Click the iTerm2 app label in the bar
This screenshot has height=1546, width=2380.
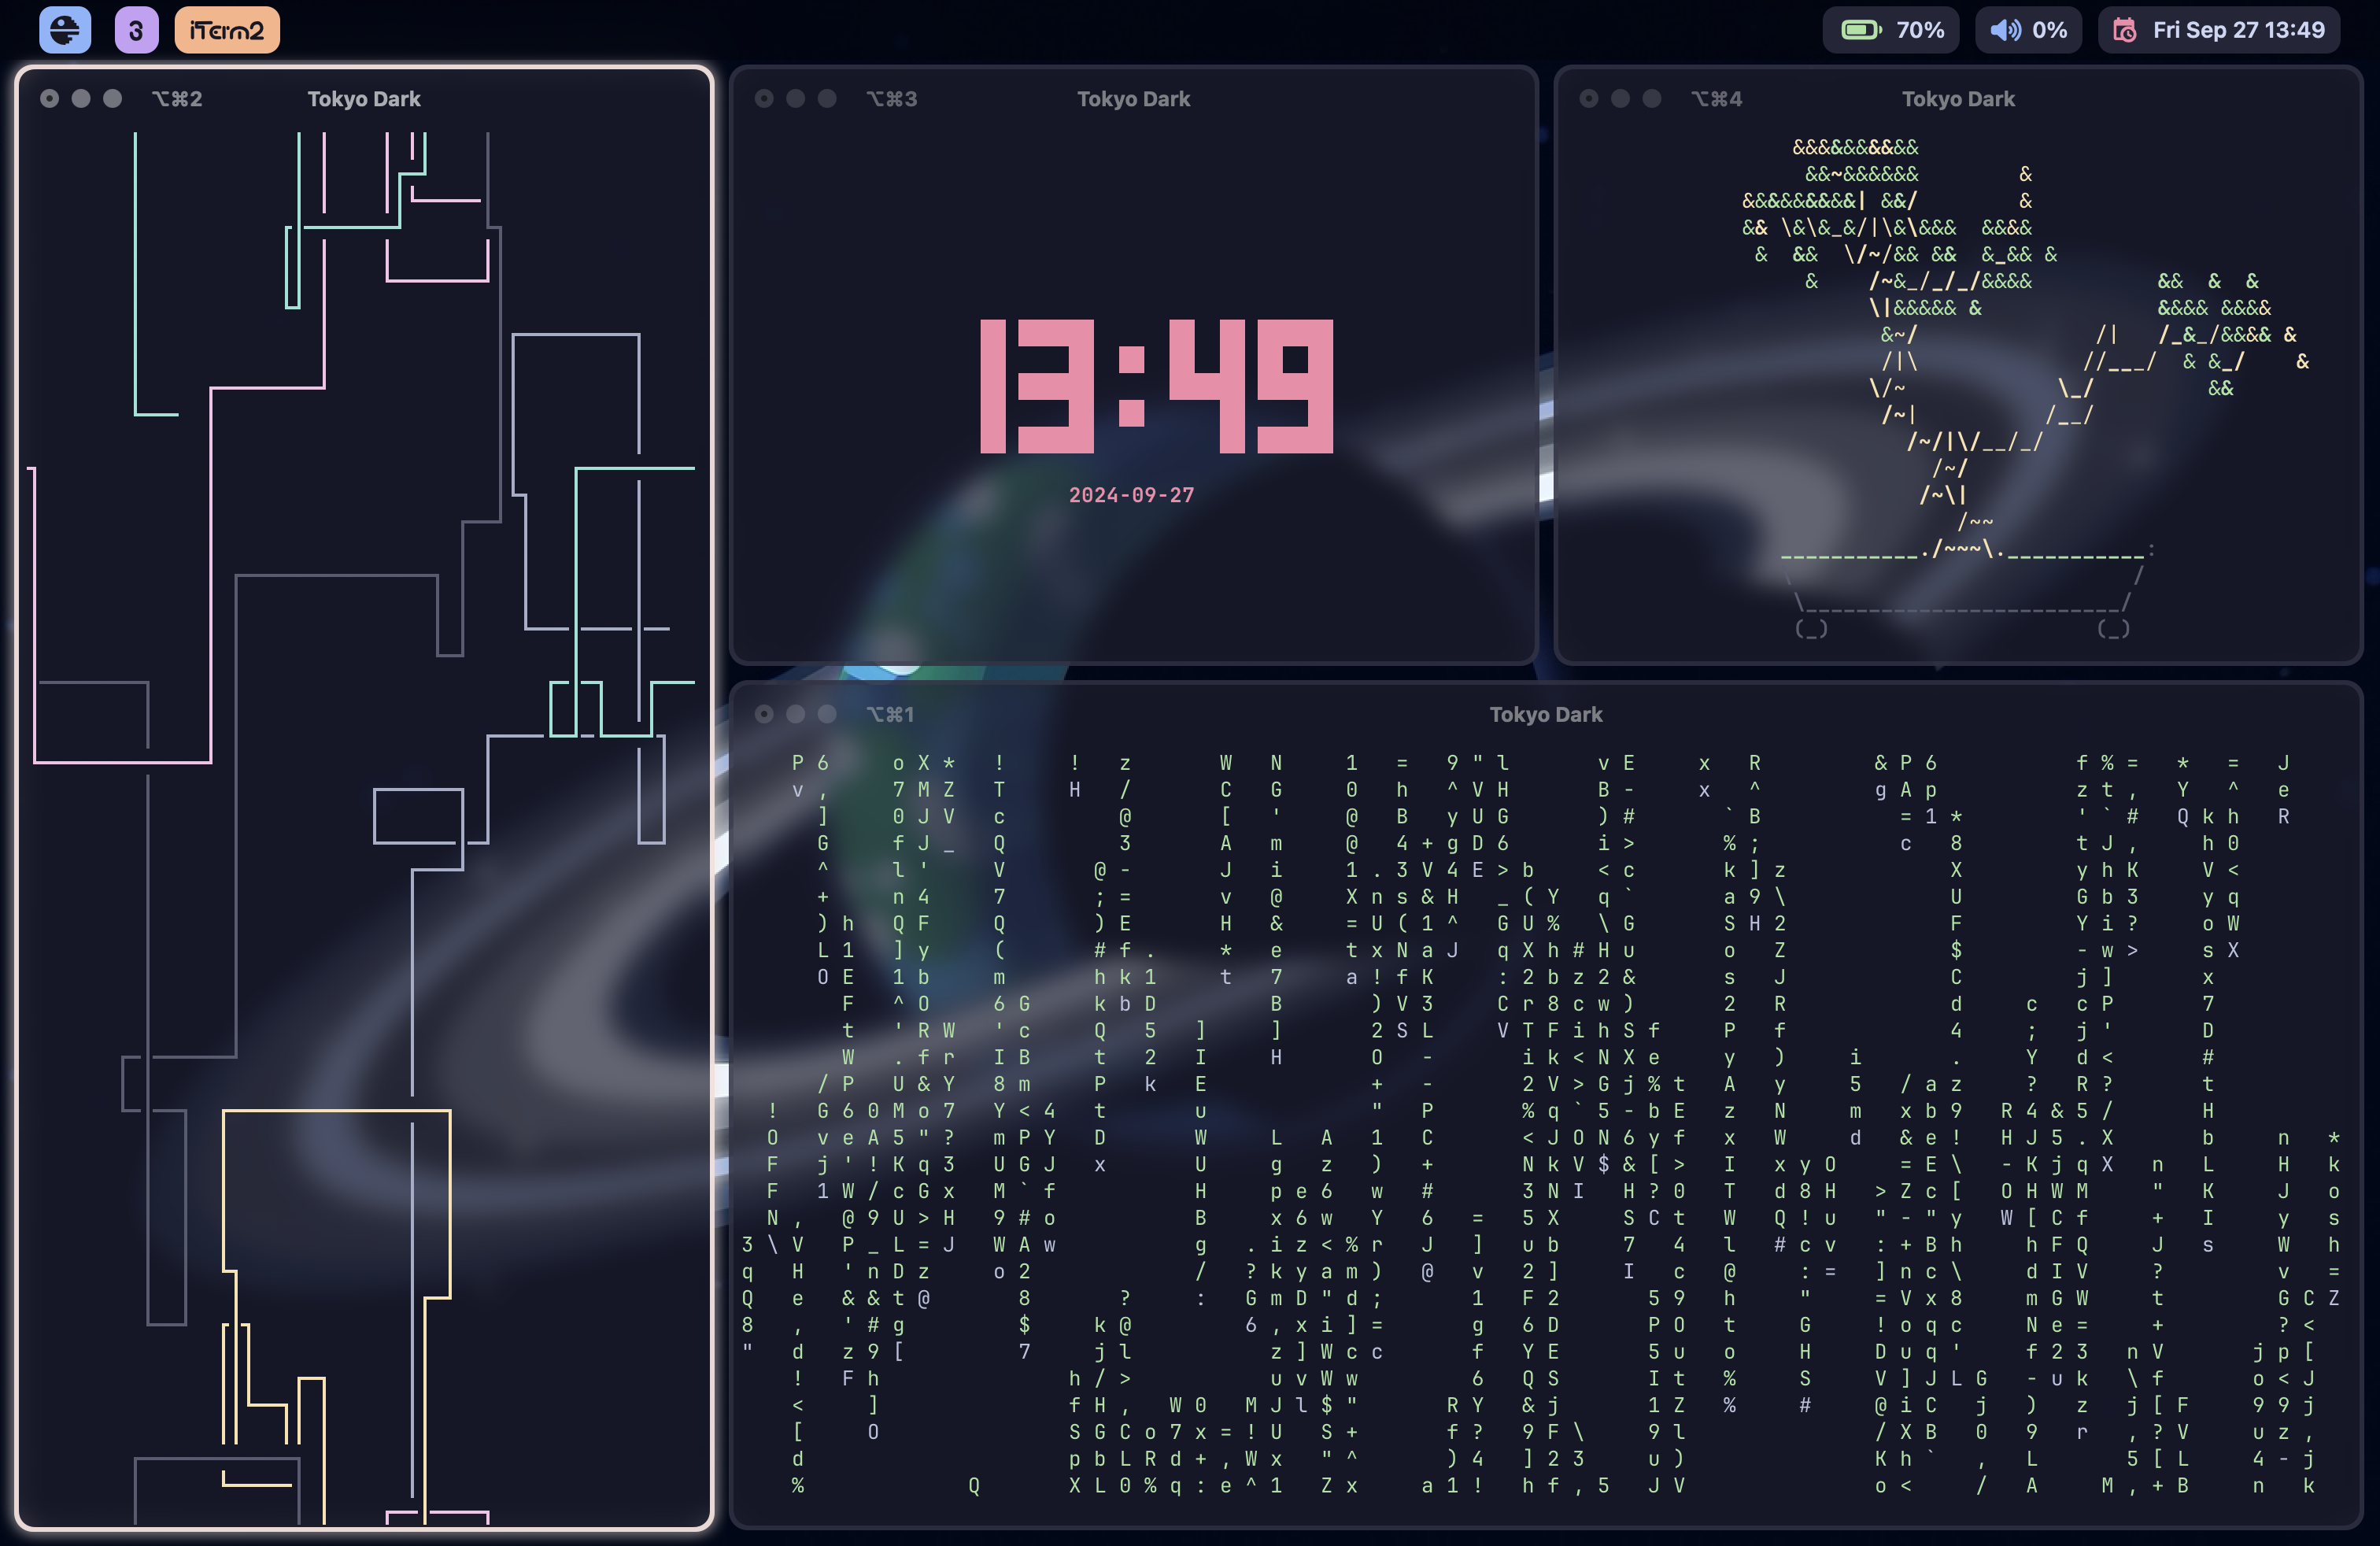pyautogui.click(x=227, y=30)
